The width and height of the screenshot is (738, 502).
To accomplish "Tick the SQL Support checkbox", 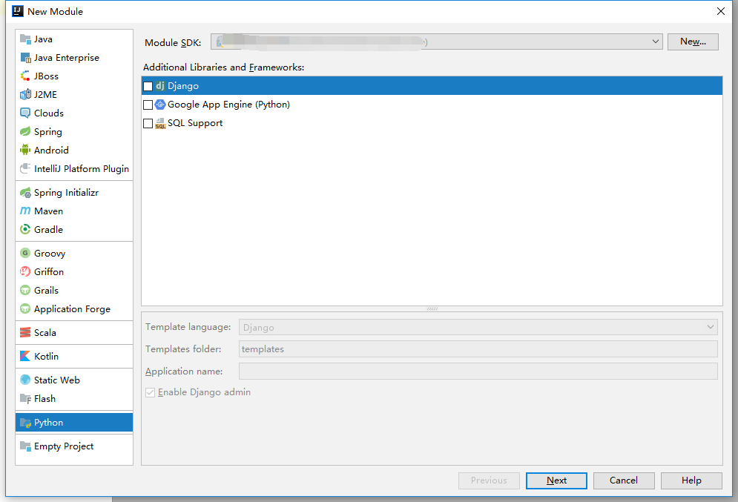I will click(x=148, y=123).
